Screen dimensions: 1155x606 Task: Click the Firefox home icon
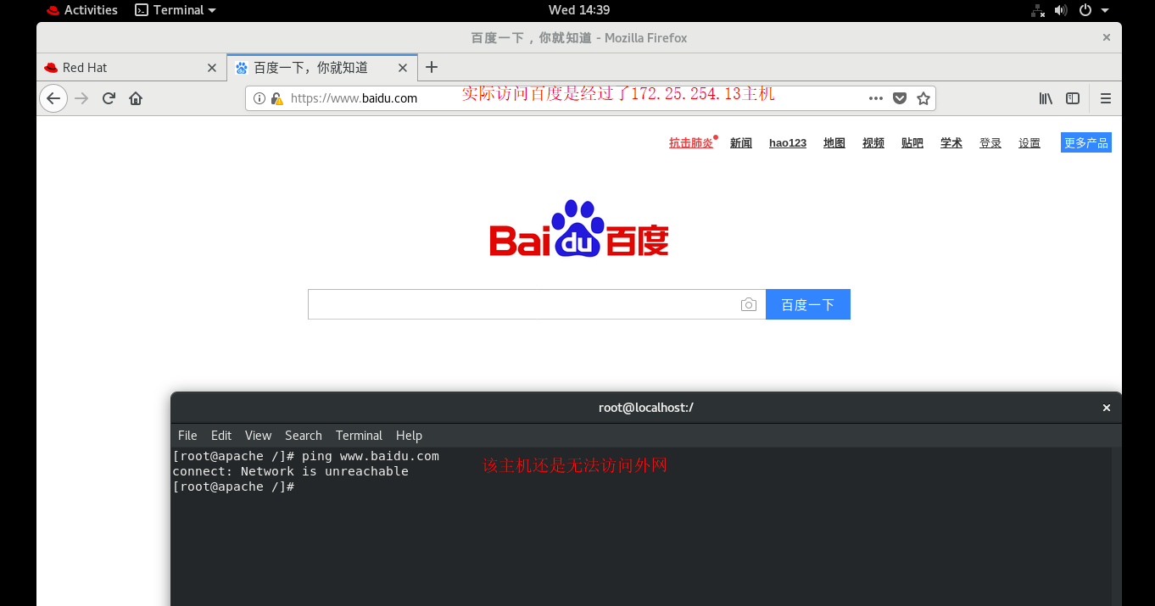pos(136,97)
